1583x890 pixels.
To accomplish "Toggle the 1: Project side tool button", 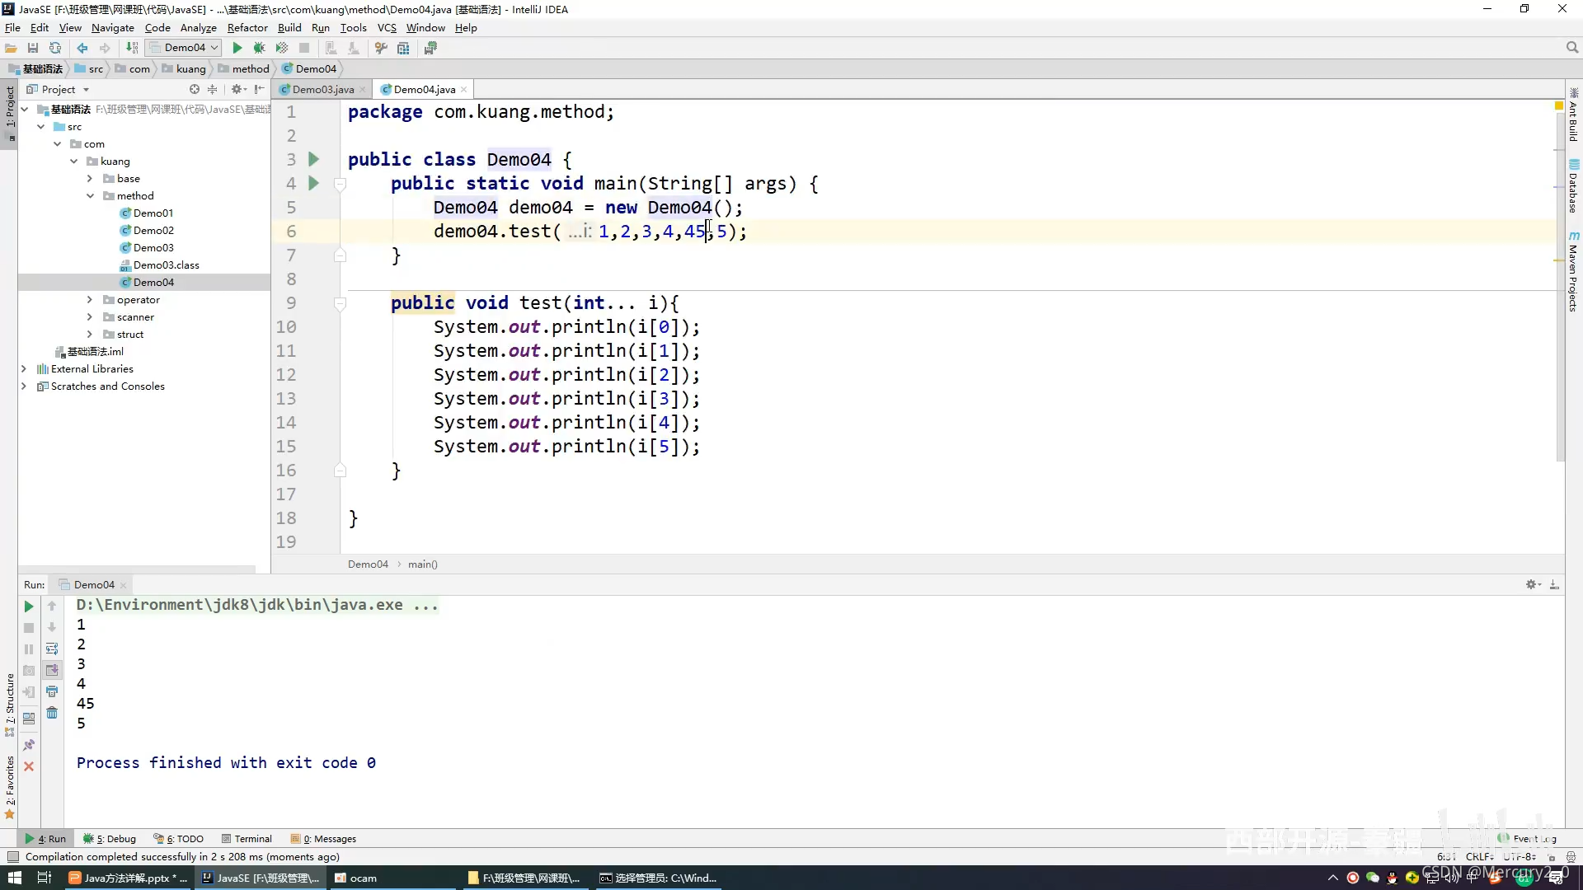I will 10,112.
